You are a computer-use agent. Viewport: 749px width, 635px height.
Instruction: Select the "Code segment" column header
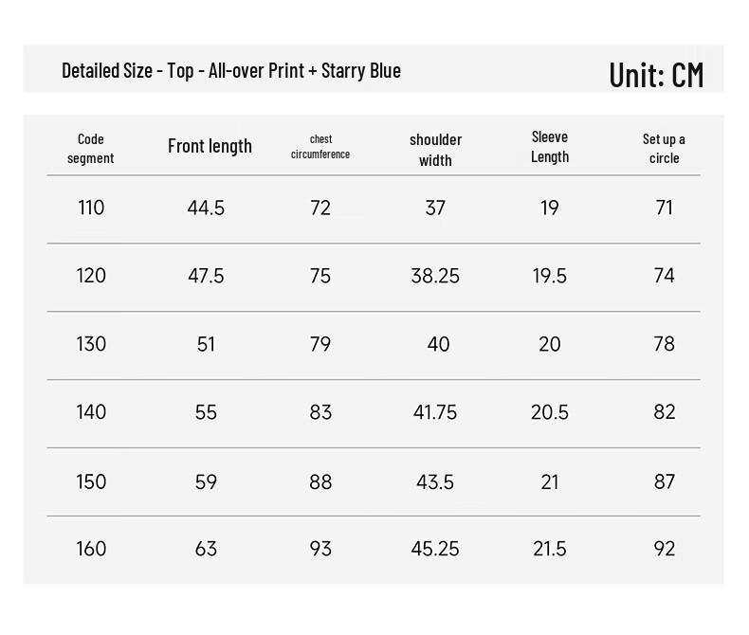[x=91, y=149]
